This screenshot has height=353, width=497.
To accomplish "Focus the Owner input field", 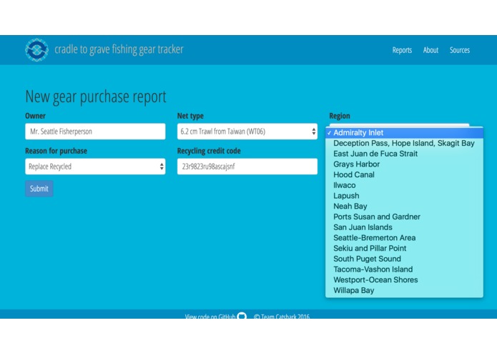I will (x=95, y=131).
